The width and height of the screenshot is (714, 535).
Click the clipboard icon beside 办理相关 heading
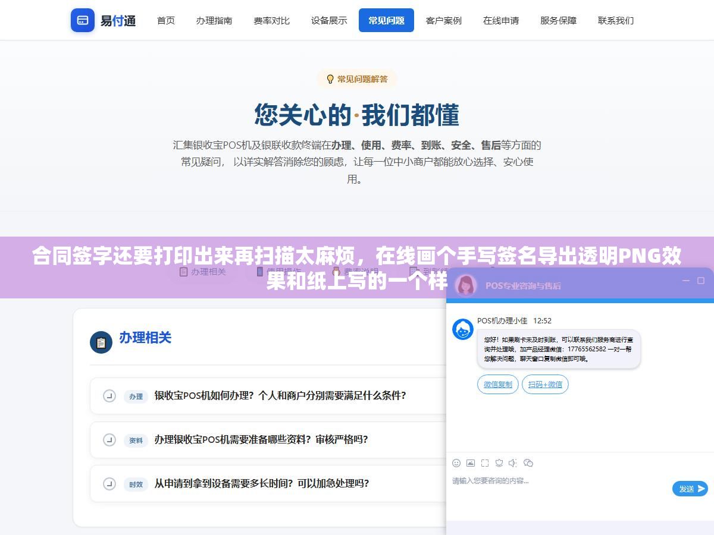pyautogui.click(x=101, y=342)
